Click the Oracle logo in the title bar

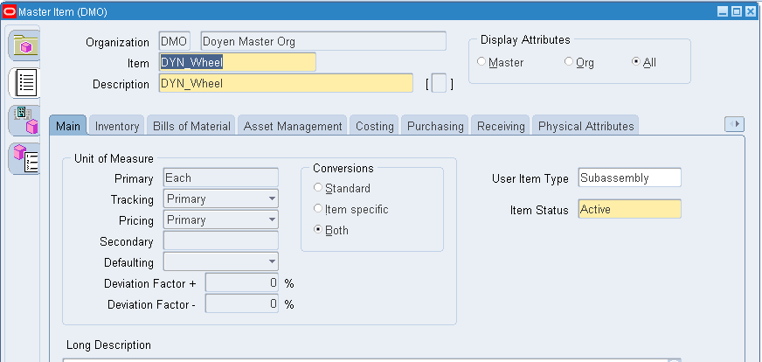click(x=10, y=11)
